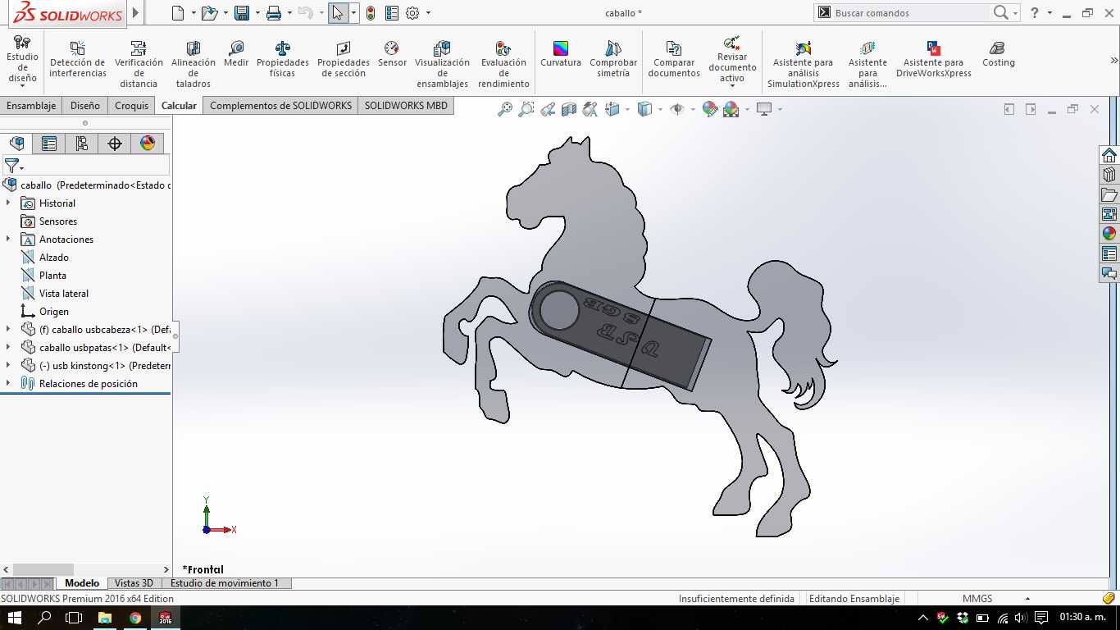Expand Relaciones de posición node
Image resolution: width=1120 pixels, height=630 pixels.
(x=8, y=383)
